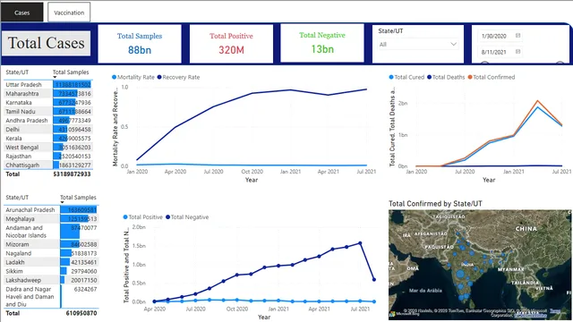
Task: Sort by Total Samples header in top table
Action: coord(71,72)
